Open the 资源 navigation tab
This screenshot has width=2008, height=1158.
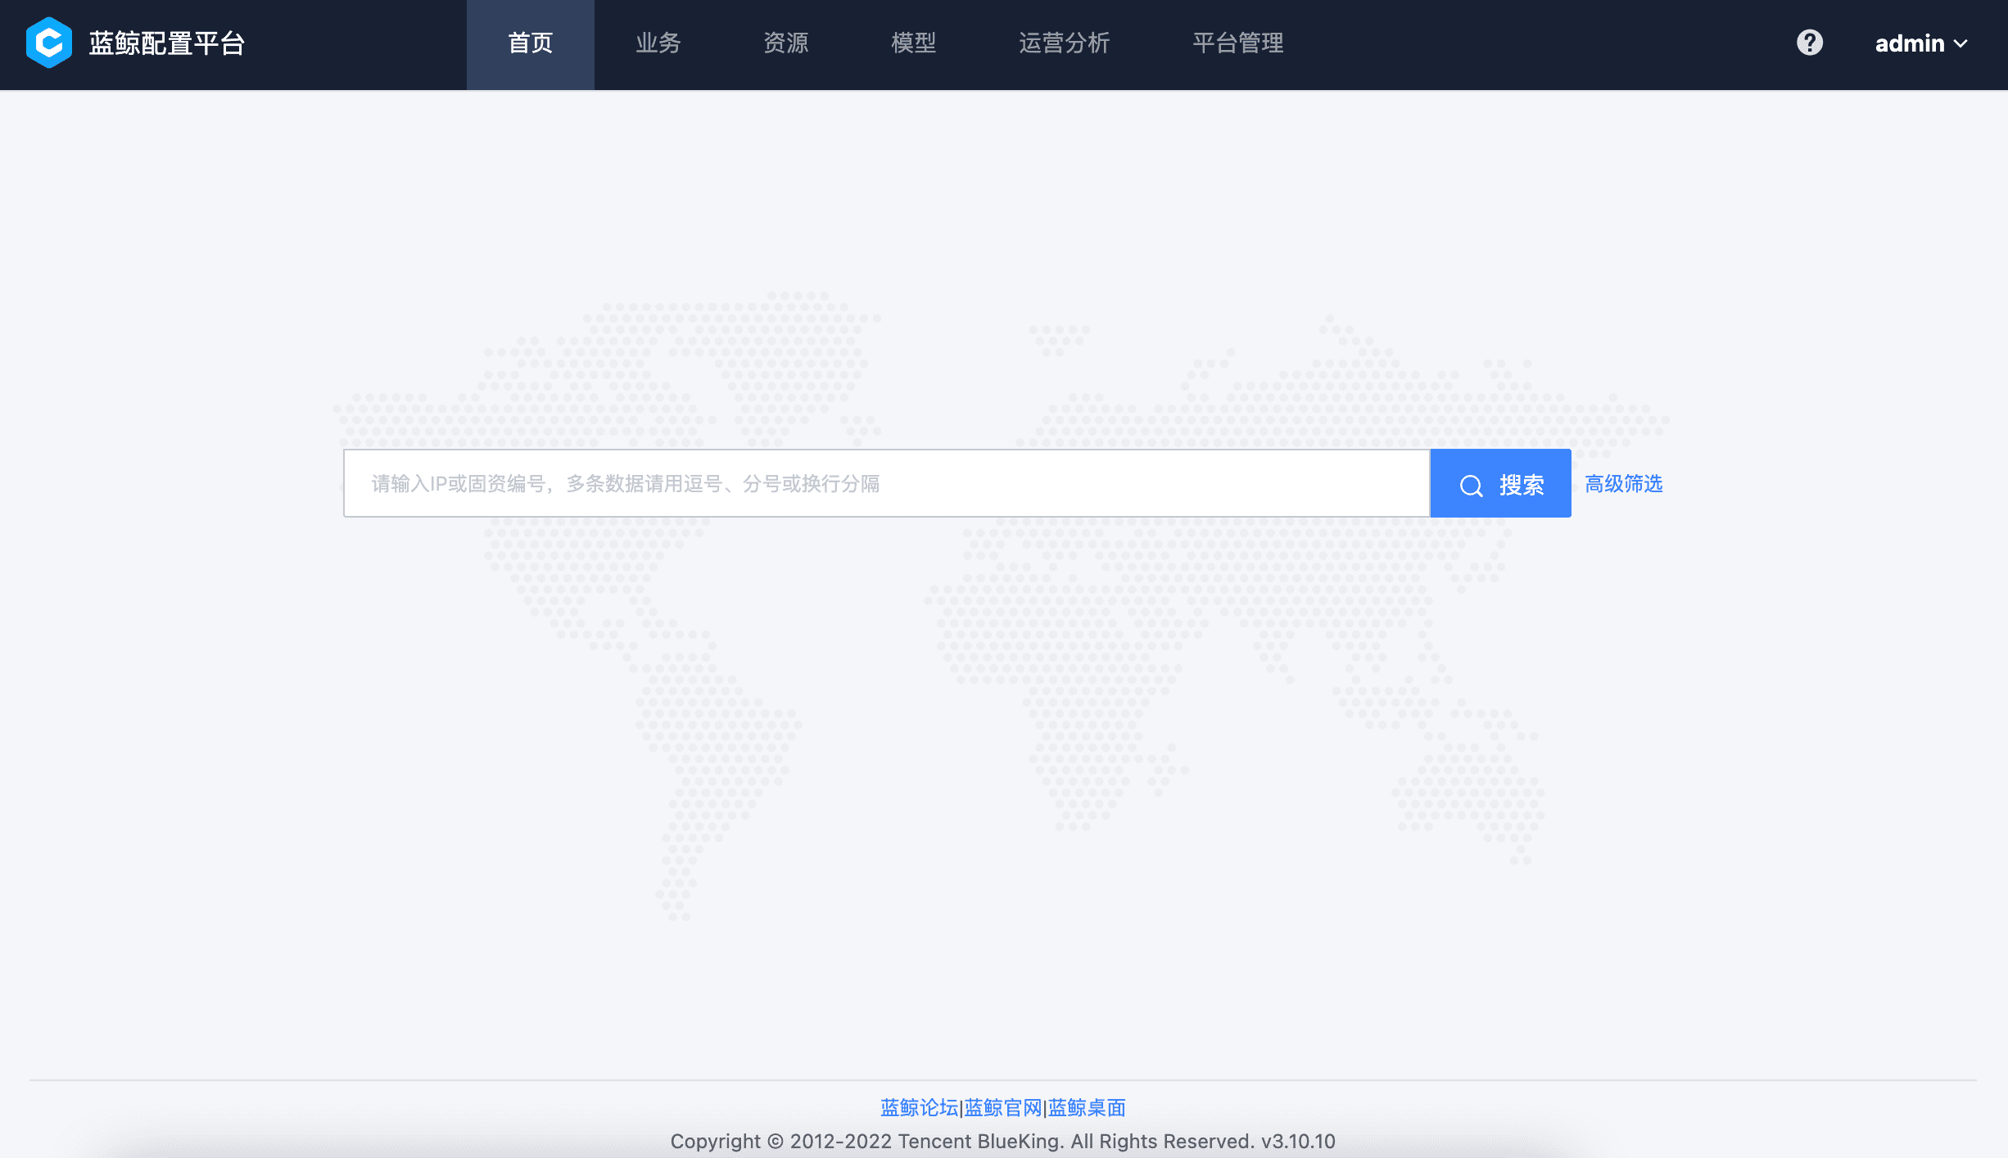785,43
